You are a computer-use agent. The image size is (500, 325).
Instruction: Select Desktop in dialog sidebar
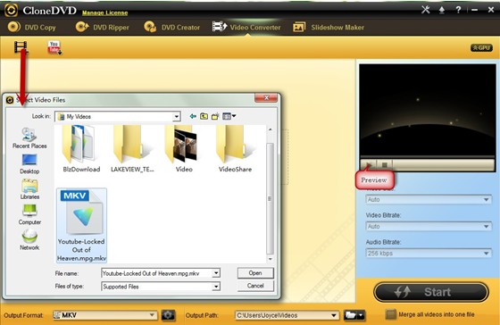coord(29,164)
